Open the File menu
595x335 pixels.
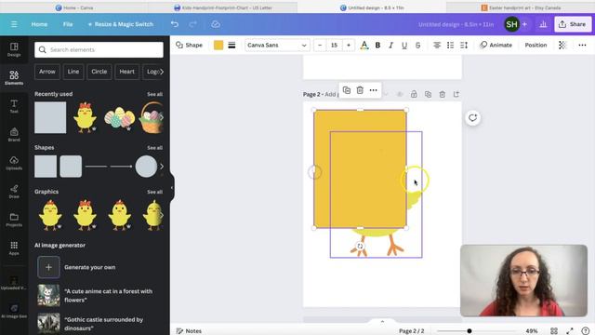pyautogui.click(x=68, y=24)
